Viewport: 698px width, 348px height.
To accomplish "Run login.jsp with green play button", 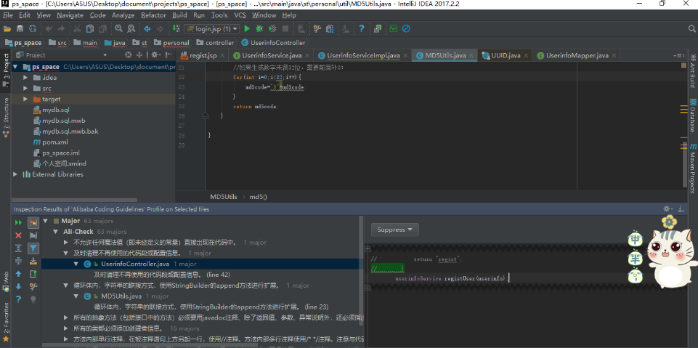I will click(247, 28).
